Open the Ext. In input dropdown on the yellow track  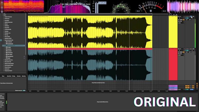[181, 16]
